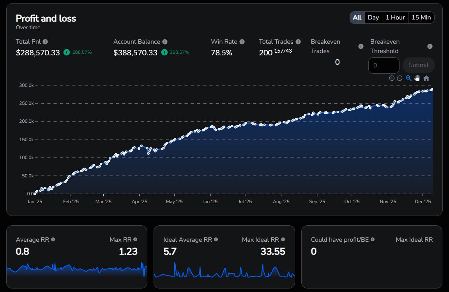Reset chart zoom with the home icon
Viewport: 449px width, 292px height.
[x=426, y=78]
